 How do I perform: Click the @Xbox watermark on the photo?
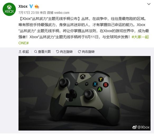pyautogui.click(x=144, y=127)
